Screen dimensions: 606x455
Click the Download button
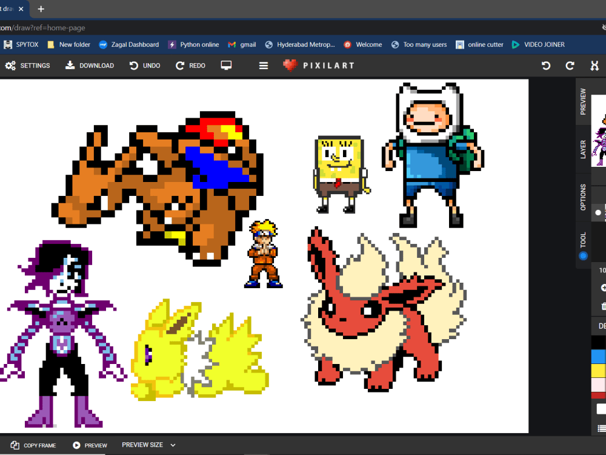[x=90, y=66]
